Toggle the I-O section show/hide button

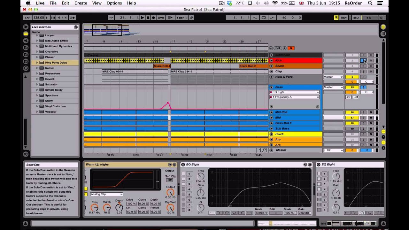[x=383, y=132]
